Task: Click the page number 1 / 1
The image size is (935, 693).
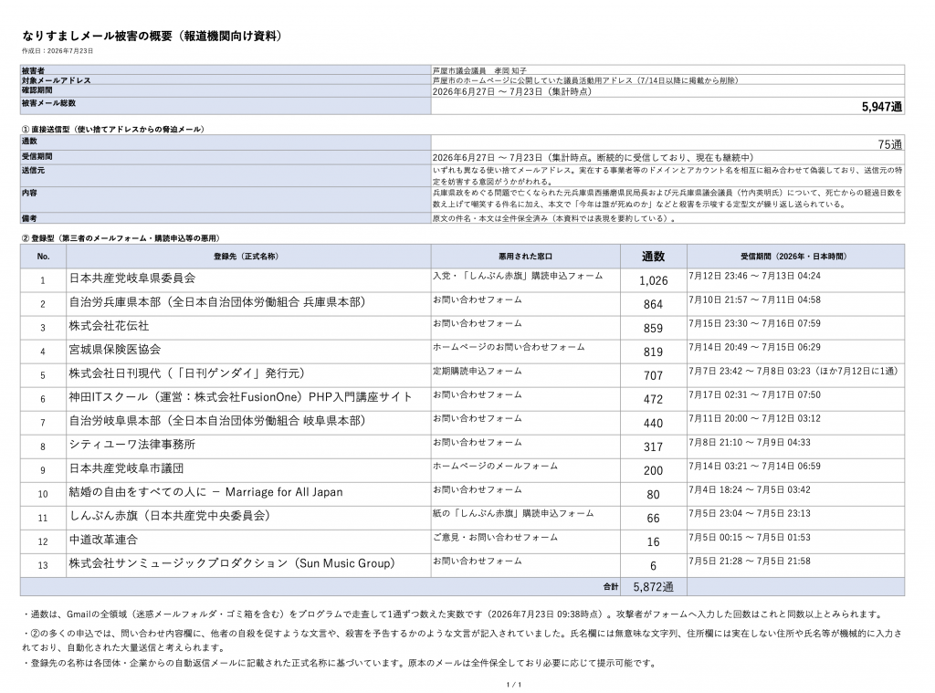Action: point(513,685)
